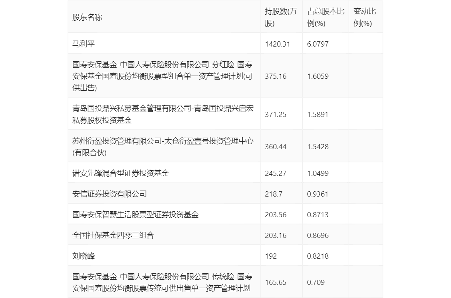Select the 国寿安保智慧生活股票型证券投资基金 row name
This screenshot has height=298, width=451.
pos(136,214)
